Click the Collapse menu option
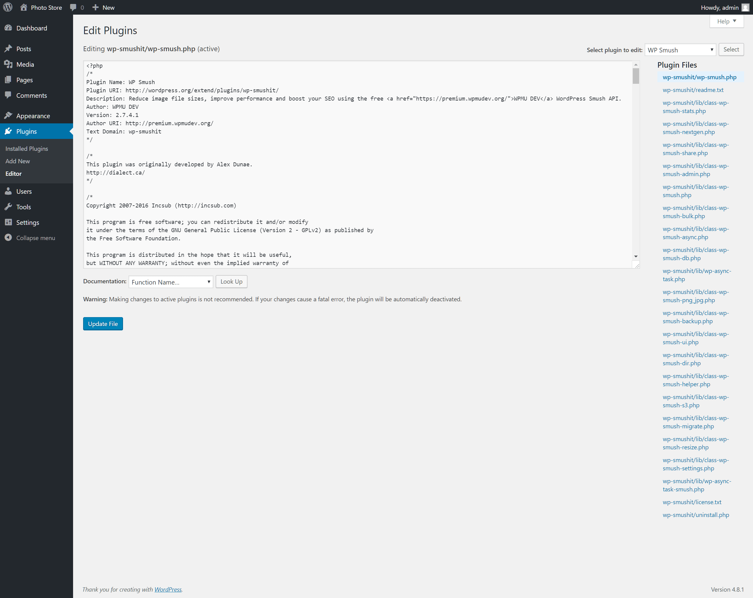 click(35, 238)
